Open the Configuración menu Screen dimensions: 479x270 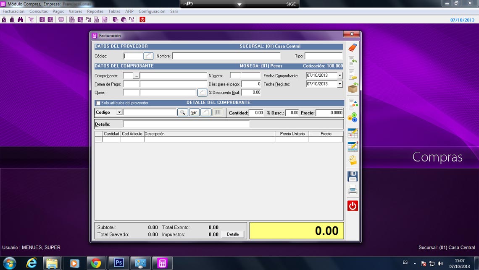pyautogui.click(x=152, y=11)
